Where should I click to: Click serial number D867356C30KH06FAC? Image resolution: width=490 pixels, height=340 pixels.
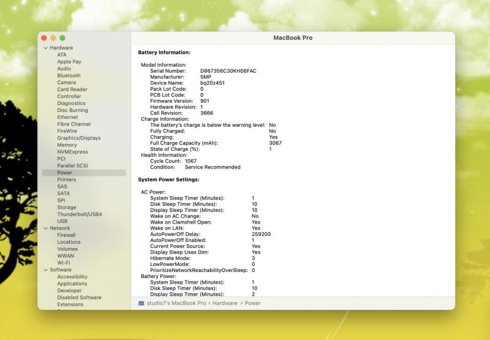(228, 71)
